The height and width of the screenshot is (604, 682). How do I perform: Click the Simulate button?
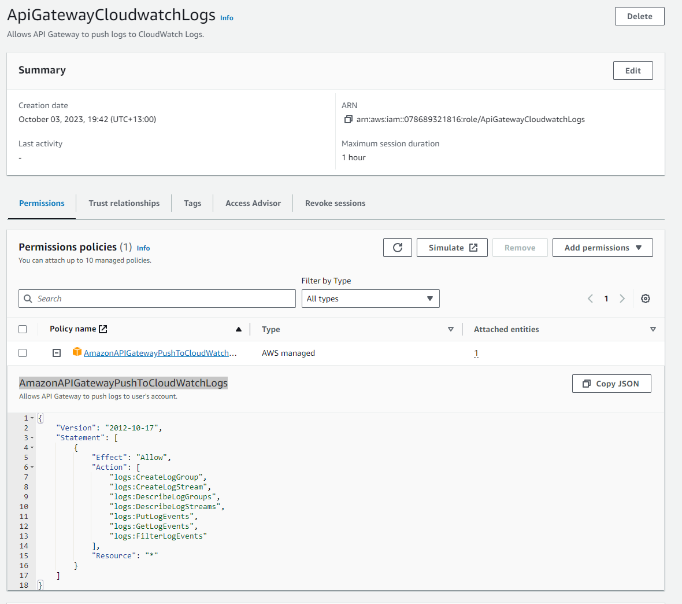(452, 248)
